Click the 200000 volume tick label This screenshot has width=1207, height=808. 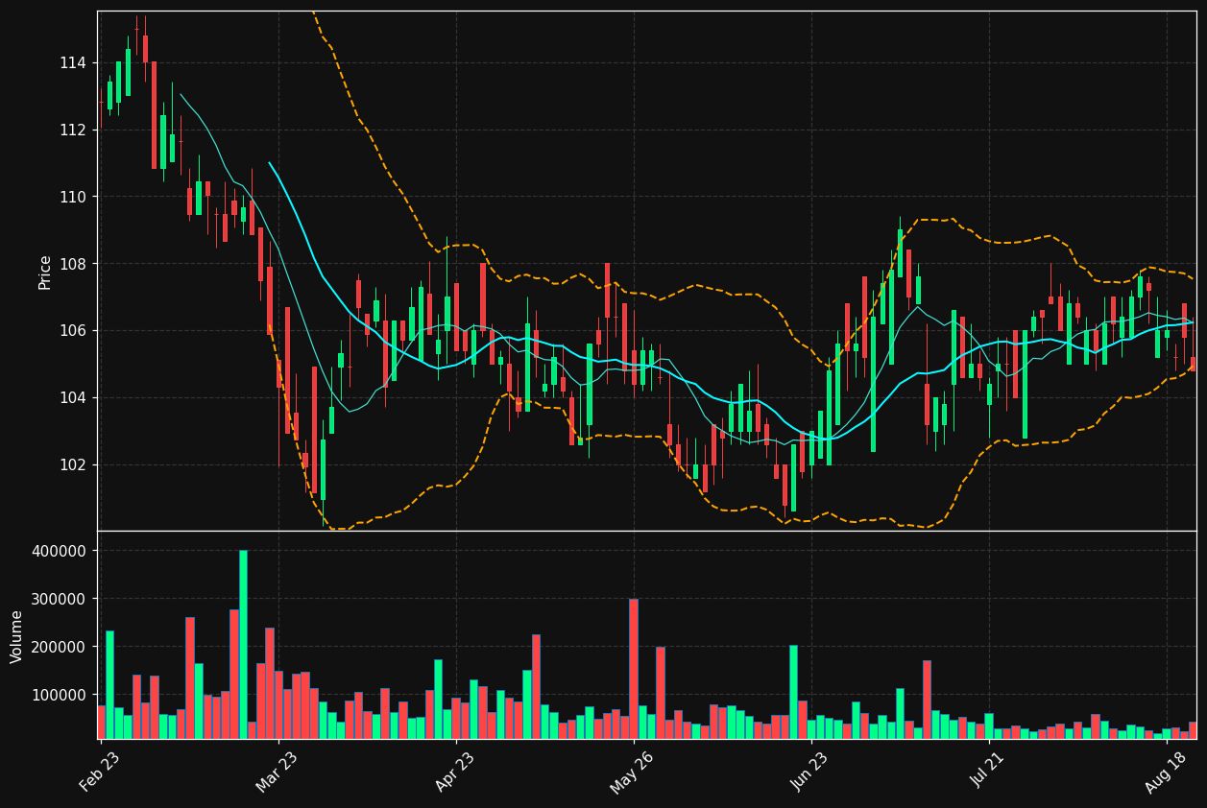[60, 648]
